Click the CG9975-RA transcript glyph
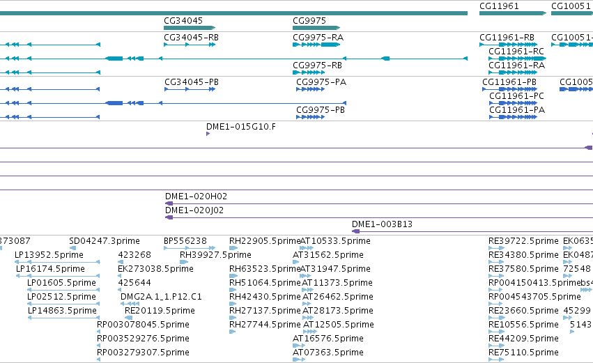Screen dimensions: 593x363 click(x=316, y=45)
